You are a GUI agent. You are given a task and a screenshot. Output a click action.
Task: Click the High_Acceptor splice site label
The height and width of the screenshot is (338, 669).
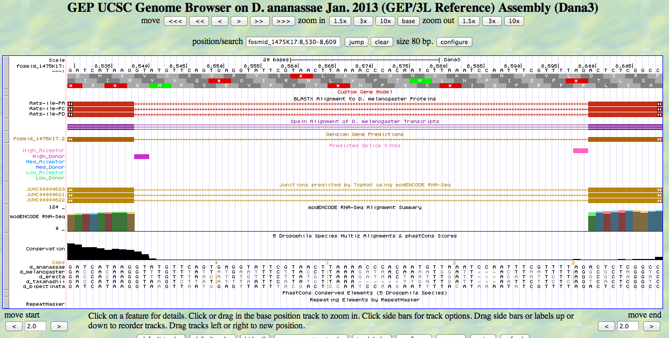click(44, 150)
